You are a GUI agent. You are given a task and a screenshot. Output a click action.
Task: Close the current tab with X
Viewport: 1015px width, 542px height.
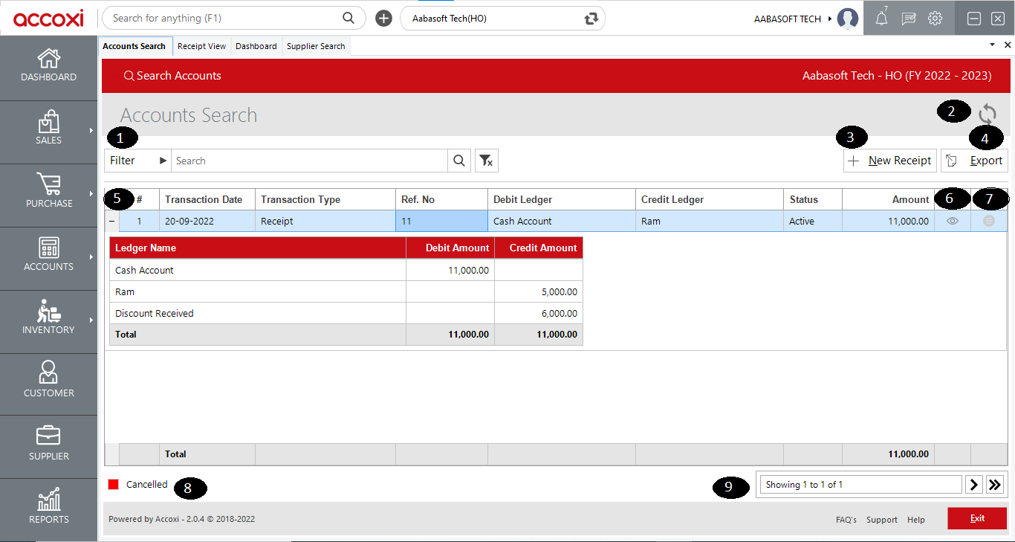coord(1008,45)
